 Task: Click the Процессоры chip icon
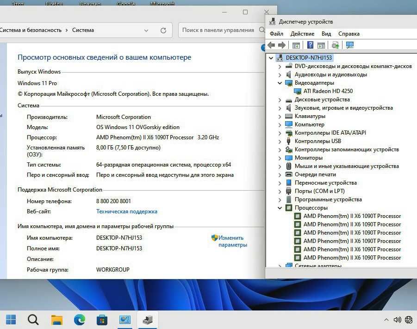[x=288, y=207]
